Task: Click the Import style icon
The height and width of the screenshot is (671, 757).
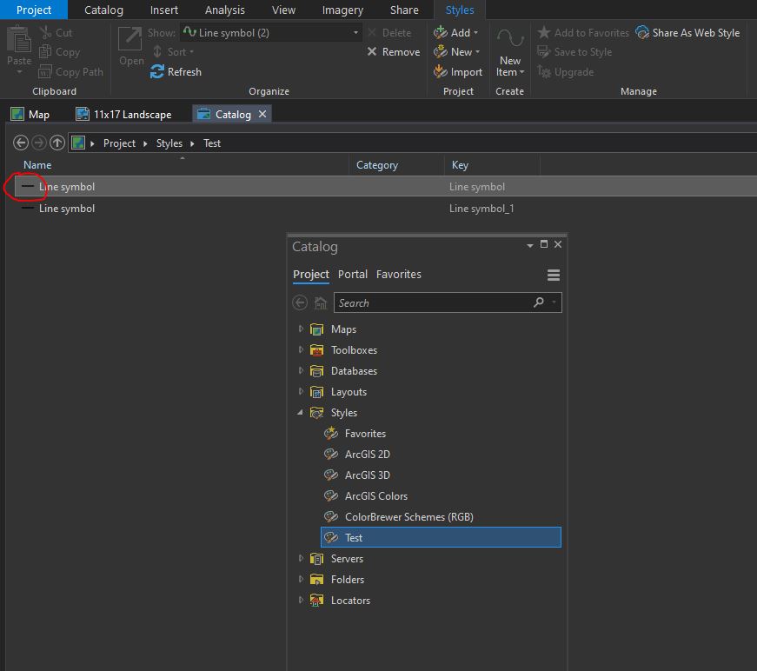Action: tap(441, 71)
